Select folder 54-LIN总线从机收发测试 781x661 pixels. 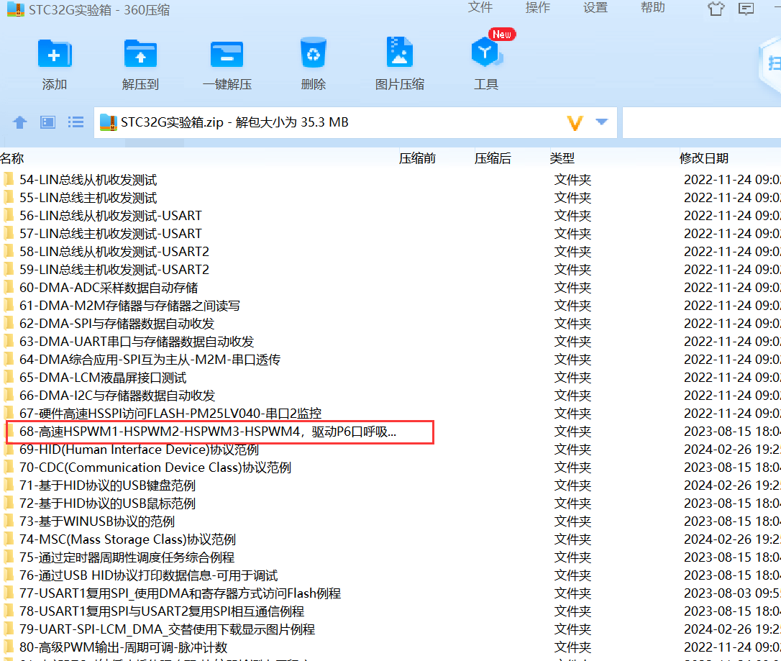[x=88, y=180]
